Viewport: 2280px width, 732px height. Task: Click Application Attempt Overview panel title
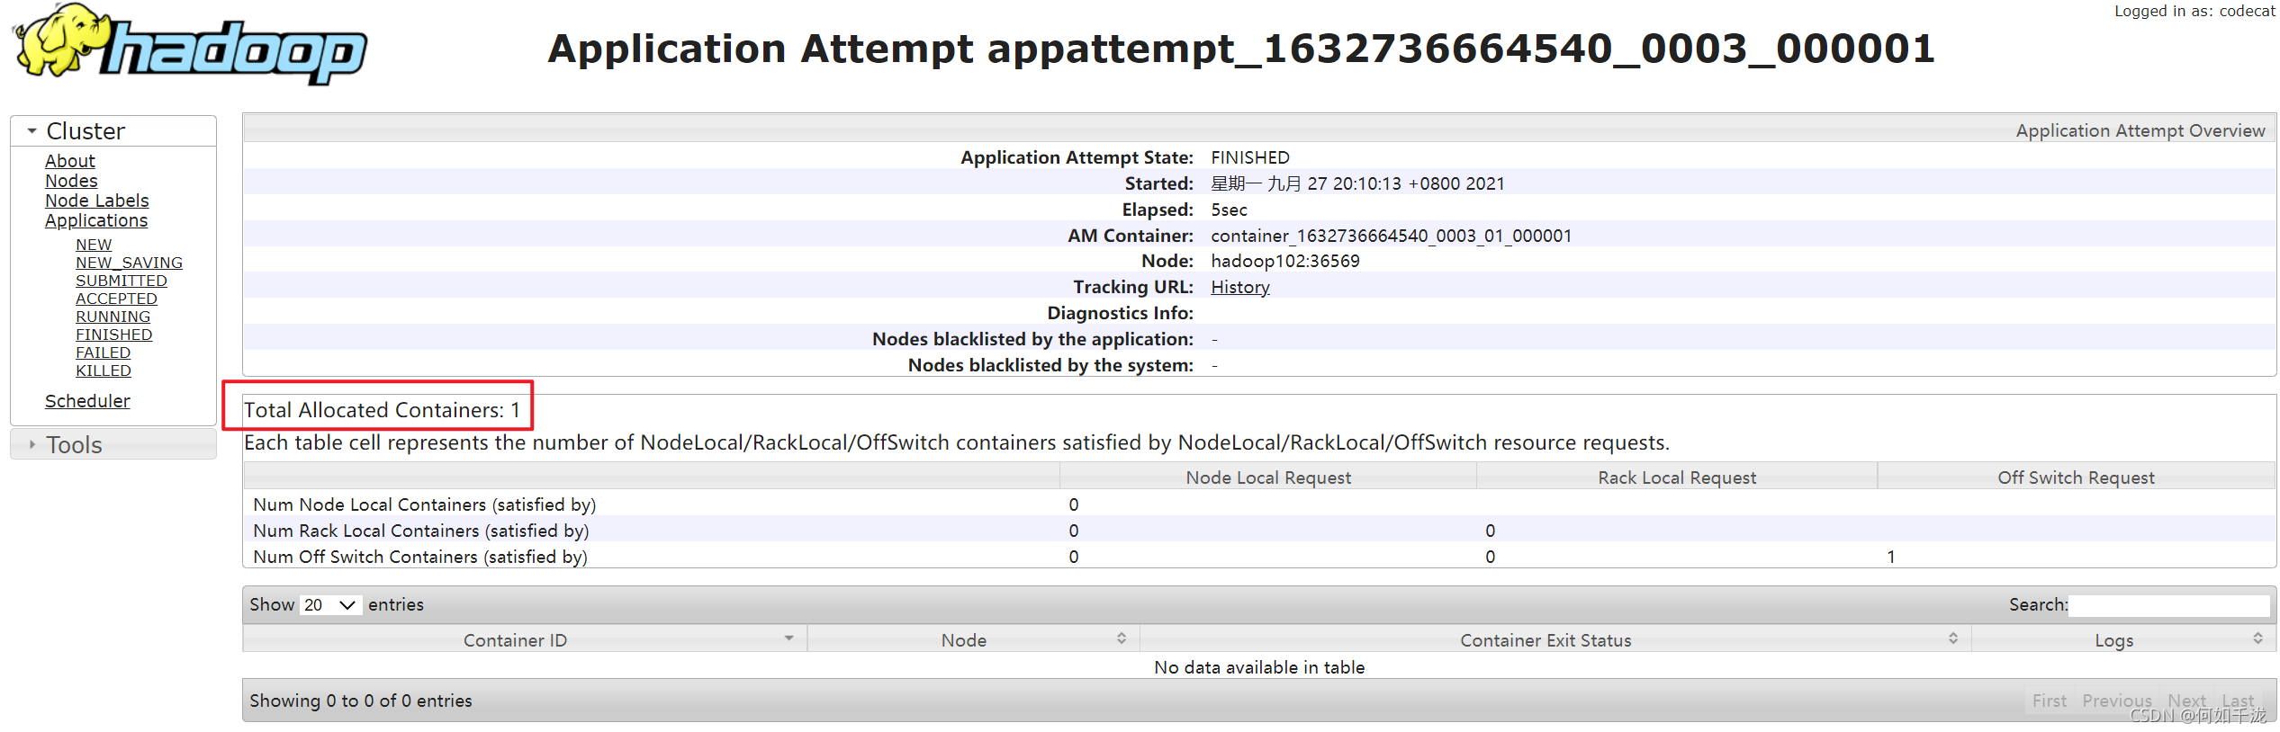tap(2140, 130)
